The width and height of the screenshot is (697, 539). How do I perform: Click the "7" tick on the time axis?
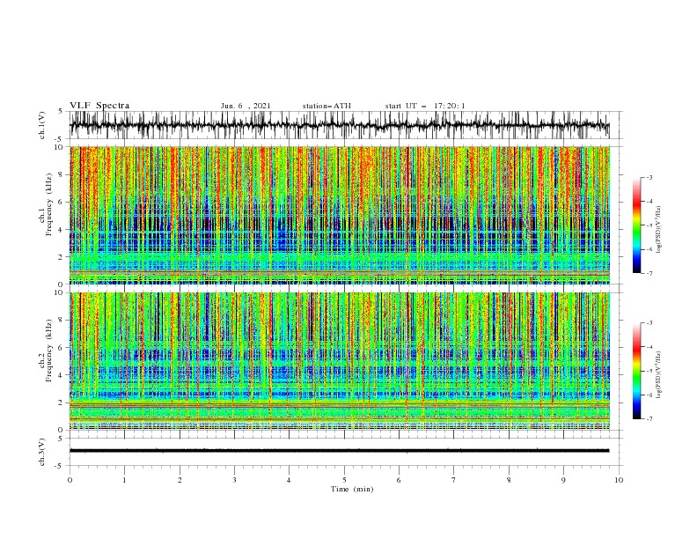coord(454,480)
